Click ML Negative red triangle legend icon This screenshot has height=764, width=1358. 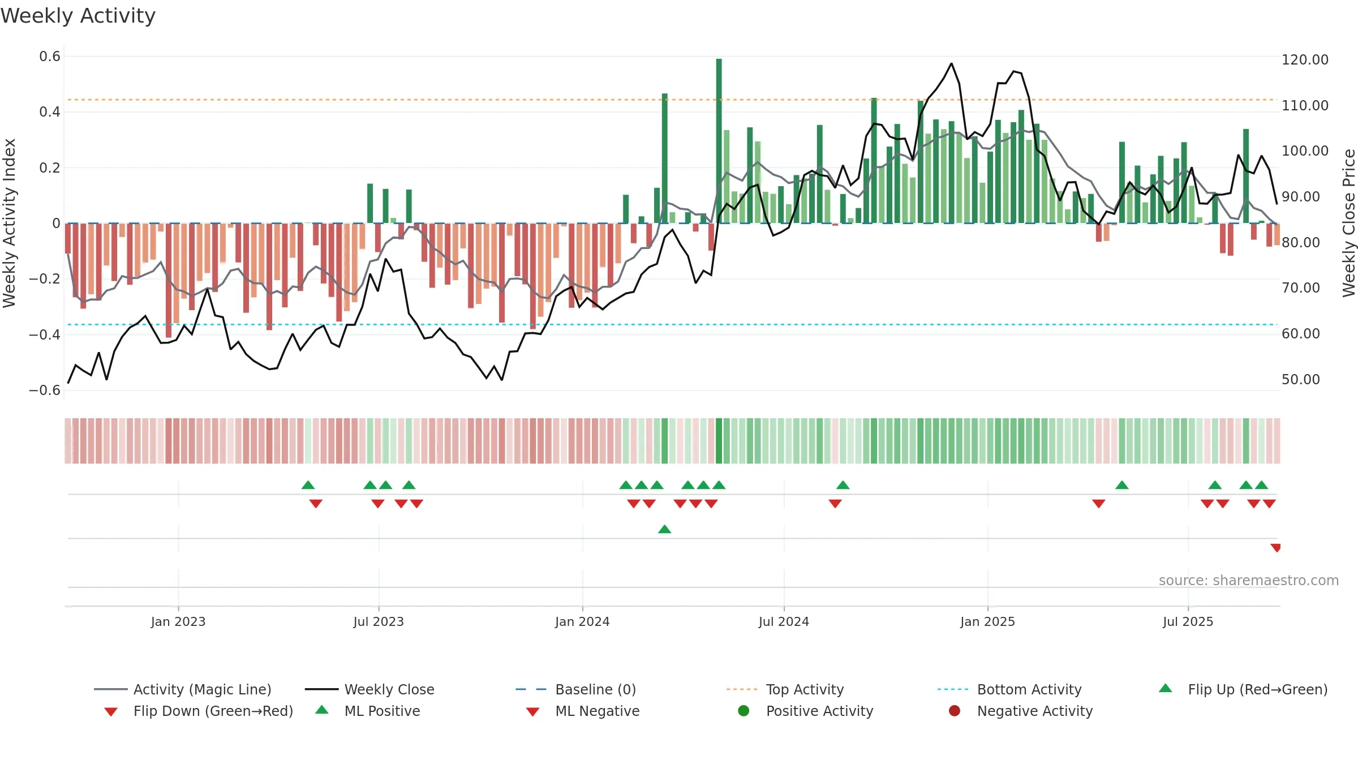[x=532, y=711]
